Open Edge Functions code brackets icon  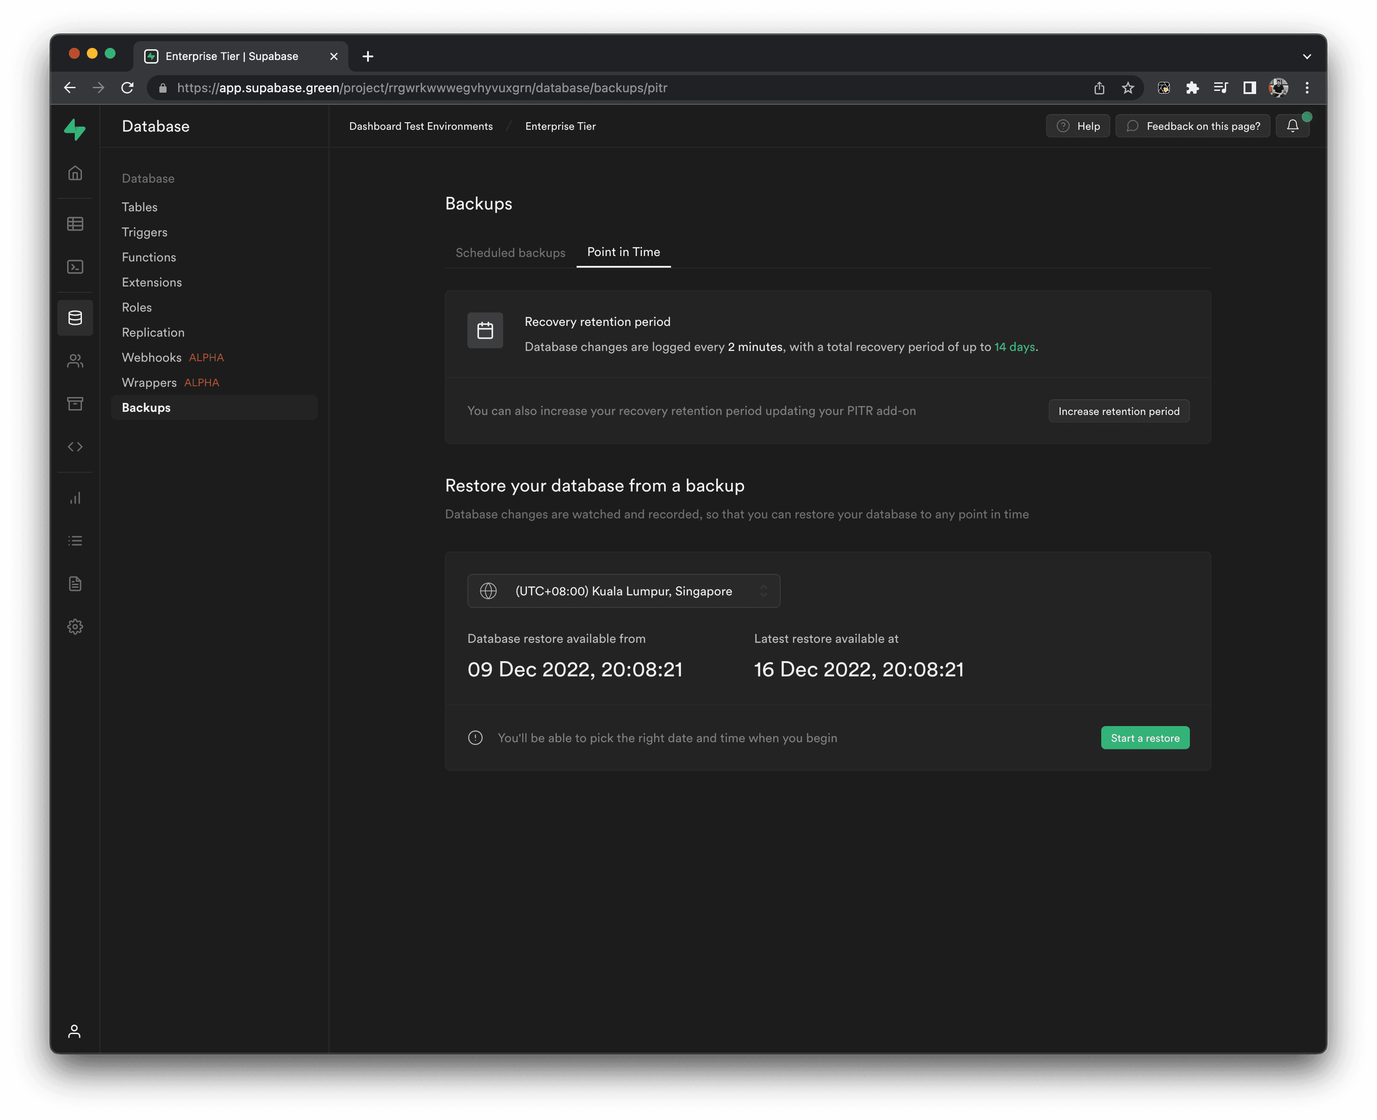(x=75, y=446)
